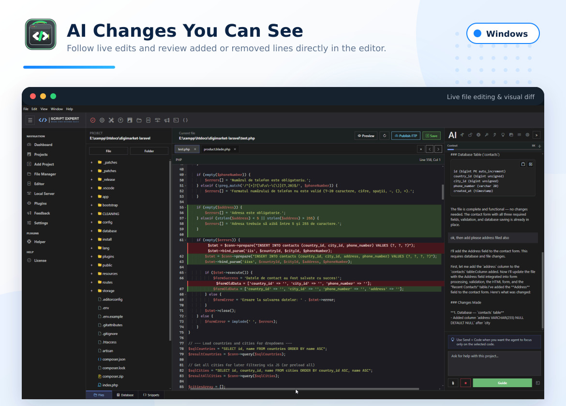Viewport: 566px width, 406px height.
Task: Select the crossed tools toolbar icon
Action: click(x=111, y=120)
